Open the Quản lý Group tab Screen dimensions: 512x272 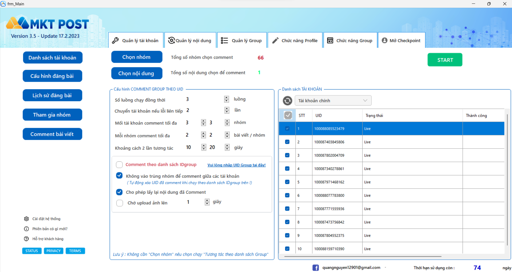[242, 40]
